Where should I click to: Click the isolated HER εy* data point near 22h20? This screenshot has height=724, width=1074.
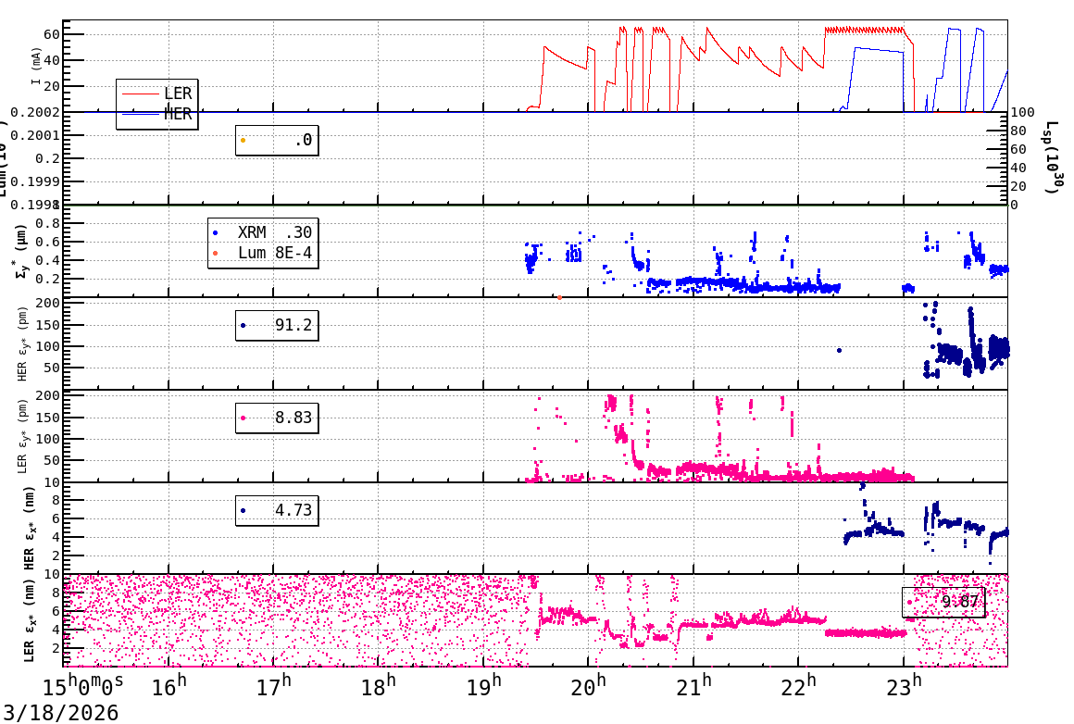point(839,351)
